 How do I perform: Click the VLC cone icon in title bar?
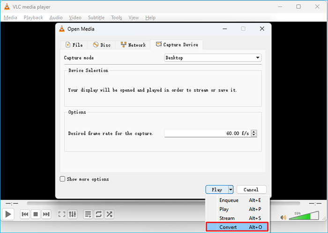coord(7,7)
